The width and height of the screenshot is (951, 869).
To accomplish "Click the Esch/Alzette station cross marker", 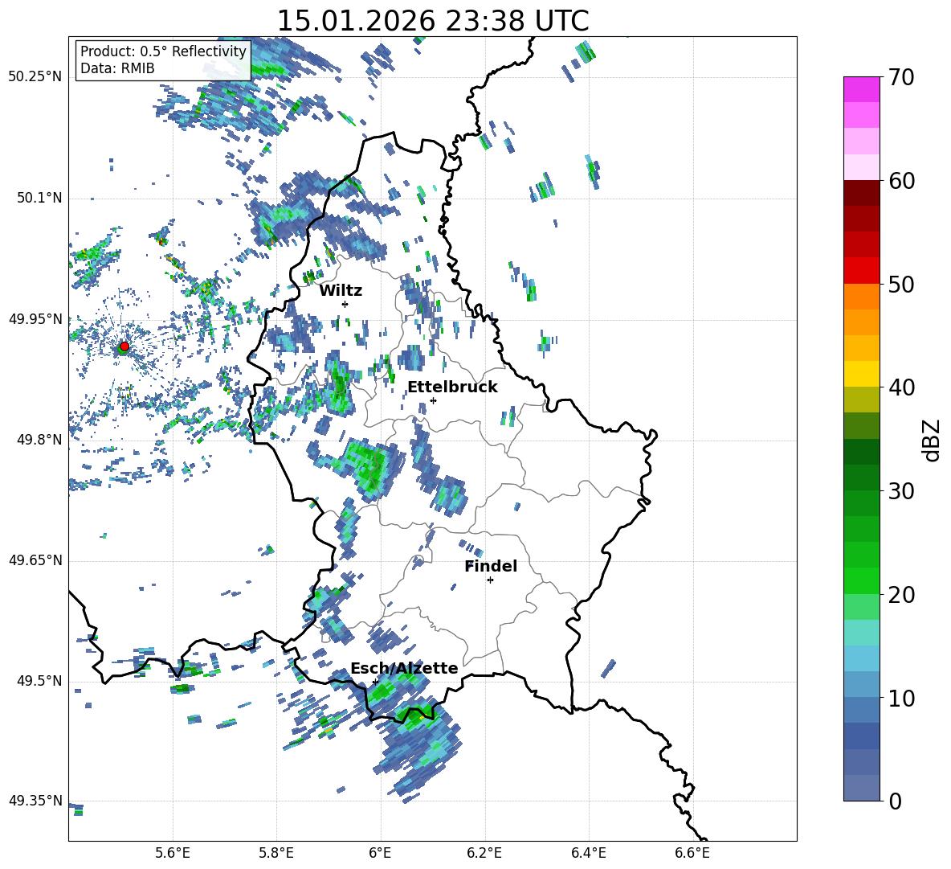I will click(x=375, y=682).
